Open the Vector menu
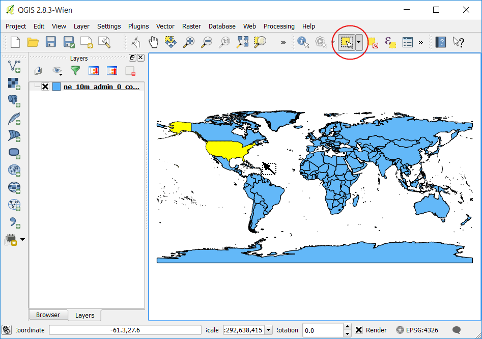The image size is (482, 339). click(165, 26)
